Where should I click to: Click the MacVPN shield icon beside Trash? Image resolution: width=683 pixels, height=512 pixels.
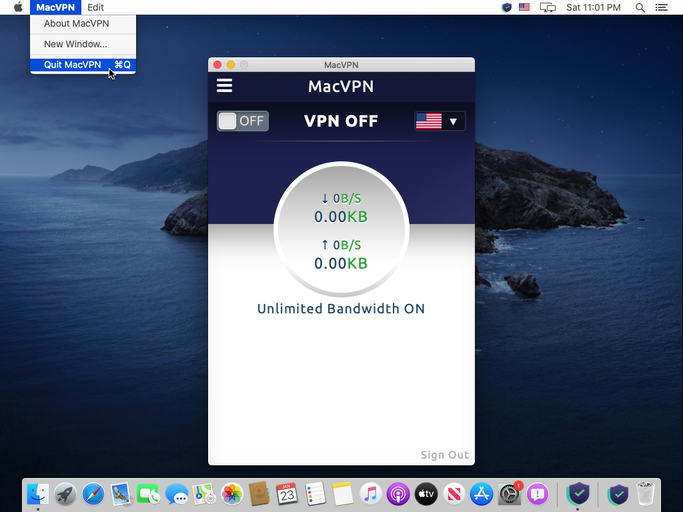(x=618, y=494)
